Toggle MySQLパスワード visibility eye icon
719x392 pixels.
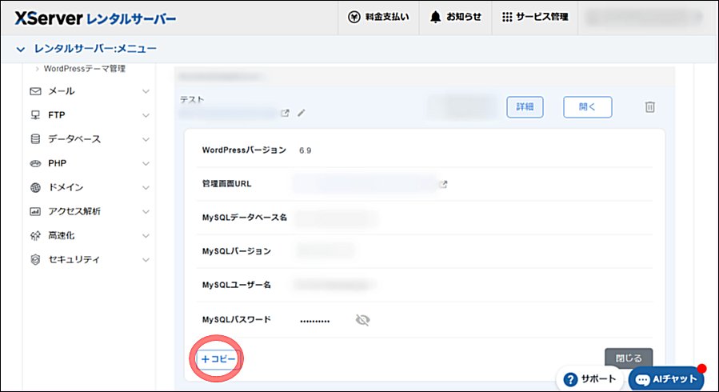pyautogui.click(x=363, y=320)
